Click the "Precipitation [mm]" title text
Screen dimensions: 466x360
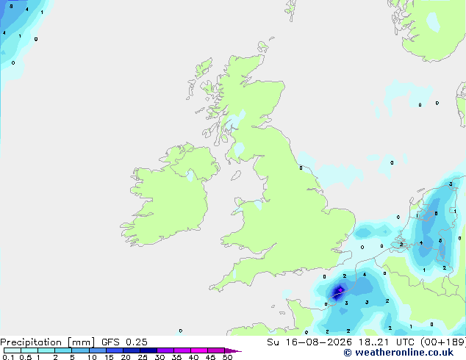(x=48, y=342)
